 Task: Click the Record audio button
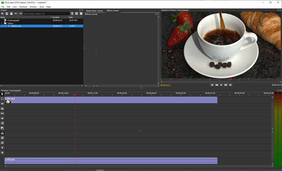click(2, 148)
